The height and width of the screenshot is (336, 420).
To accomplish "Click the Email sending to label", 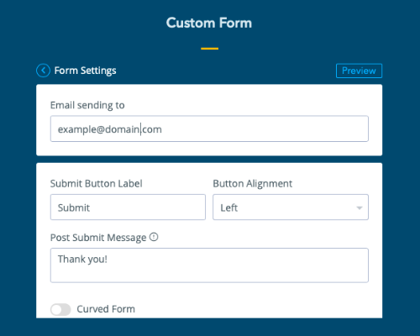I will click(x=87, y=105).
